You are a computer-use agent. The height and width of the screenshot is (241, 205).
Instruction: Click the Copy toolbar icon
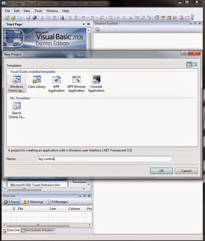click(48, 18)
